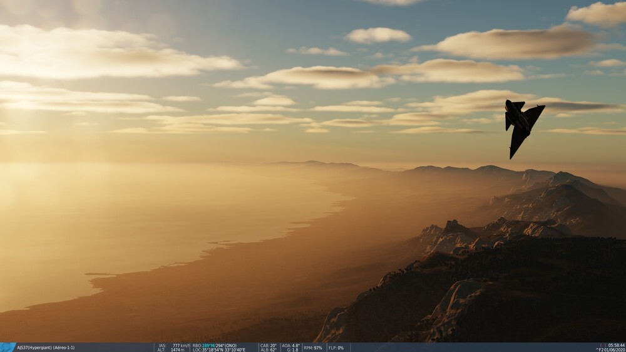
Task: Click the IAS 777 km/h airspeed readout
Action: pyautogui.click(x=174, y=346)
